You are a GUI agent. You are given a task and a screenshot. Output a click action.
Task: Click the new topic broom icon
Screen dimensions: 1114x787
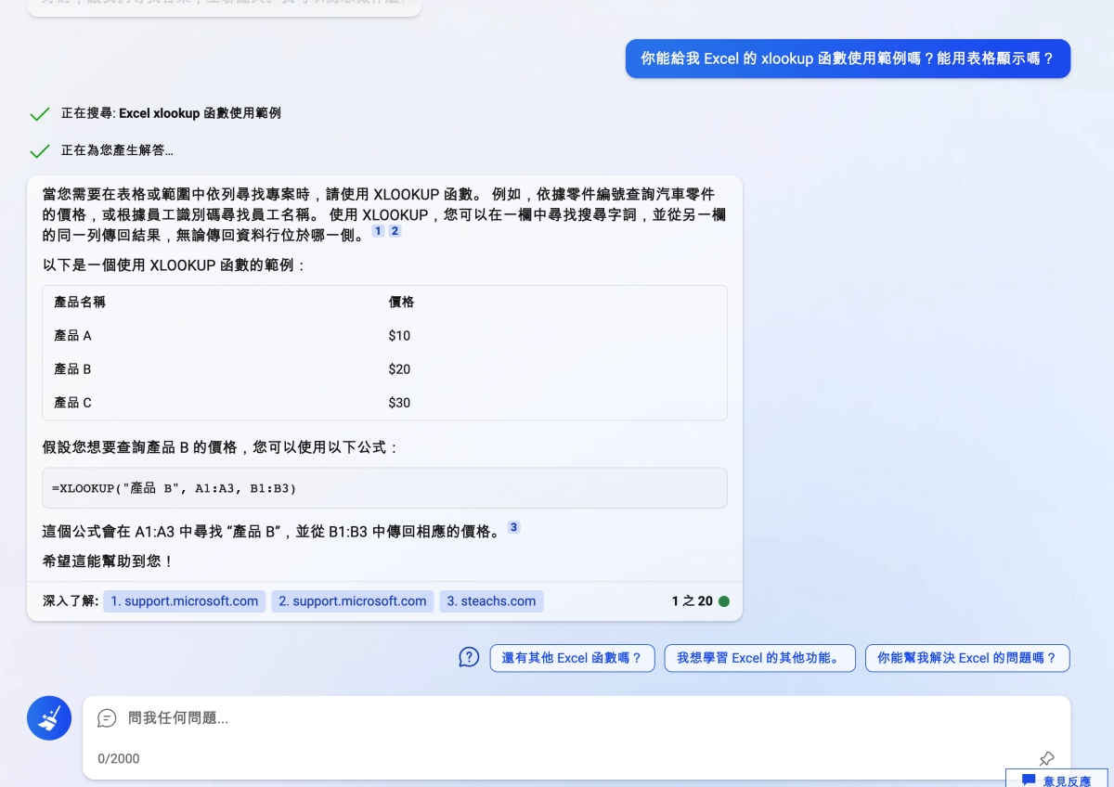point(49,718)
